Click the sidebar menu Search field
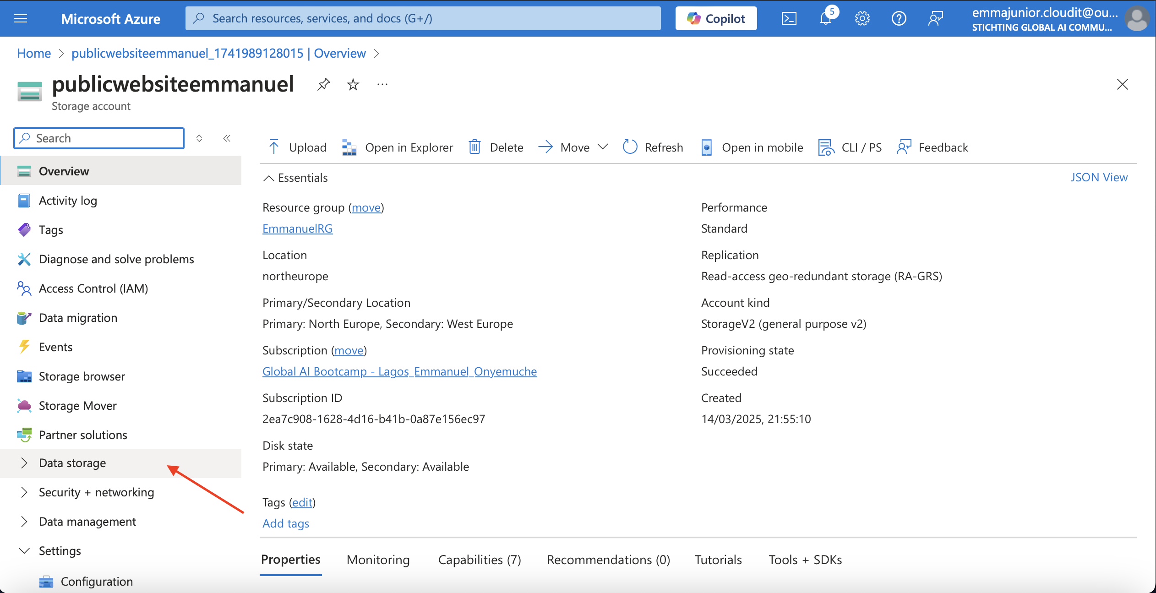The height and width of the screenshot is (593, 1156). 99,138
